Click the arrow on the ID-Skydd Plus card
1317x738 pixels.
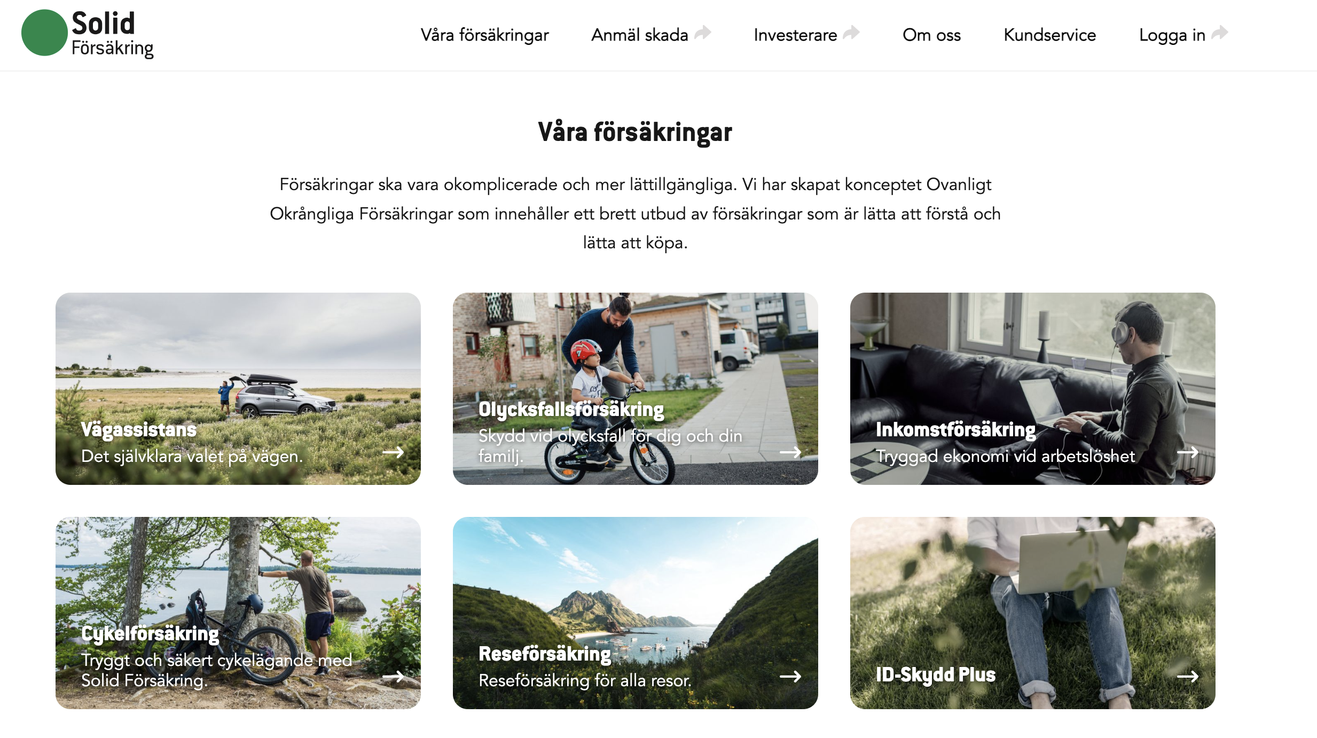(x=1188, y=677)
